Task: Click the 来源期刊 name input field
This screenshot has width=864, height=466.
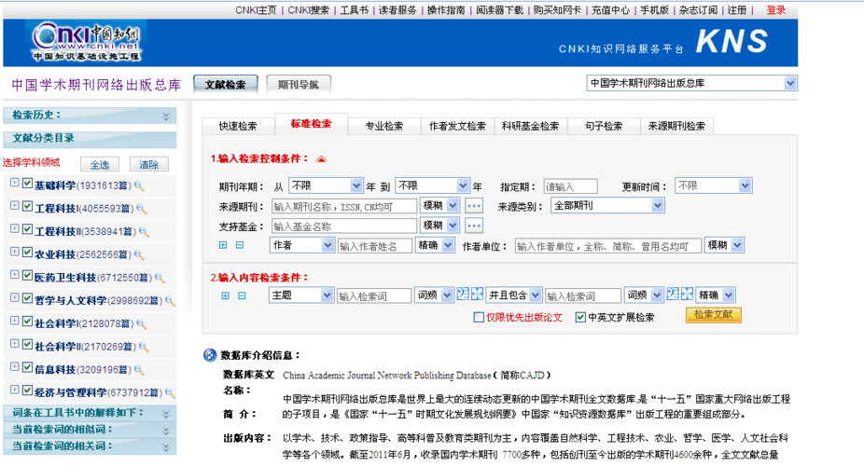Action: [x=344, y=206]
